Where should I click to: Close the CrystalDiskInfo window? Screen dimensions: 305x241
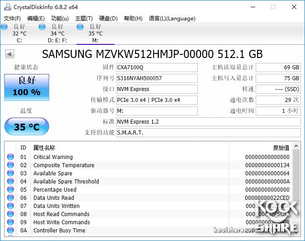tap(294, 7)
